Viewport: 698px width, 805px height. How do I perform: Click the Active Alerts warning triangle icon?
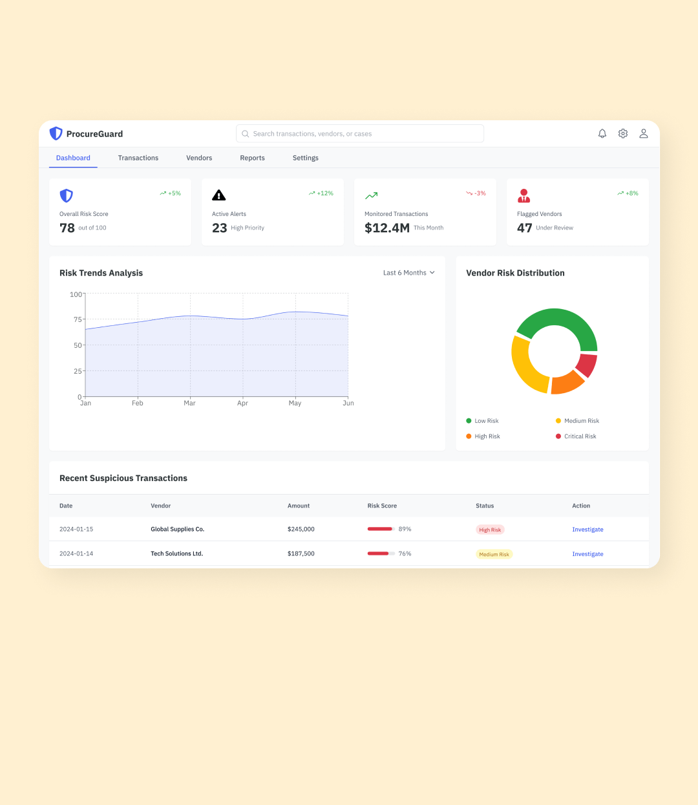(x=219, y=195)
